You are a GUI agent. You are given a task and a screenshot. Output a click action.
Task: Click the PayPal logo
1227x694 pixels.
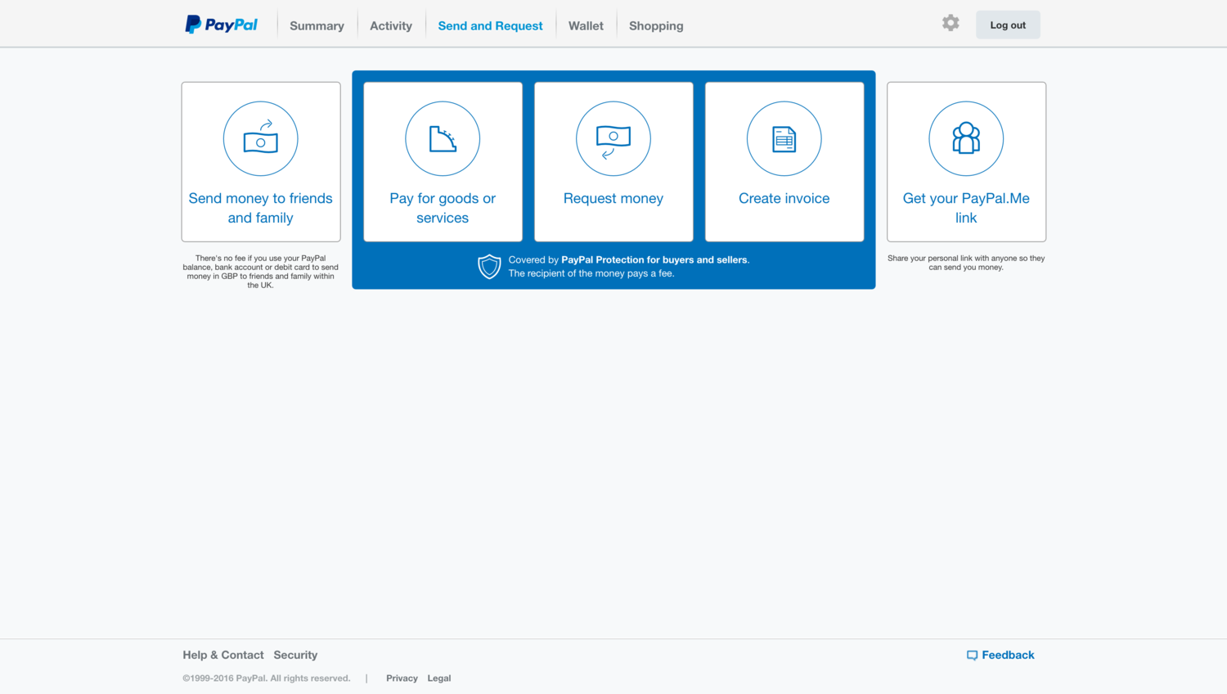coord(221,25)
